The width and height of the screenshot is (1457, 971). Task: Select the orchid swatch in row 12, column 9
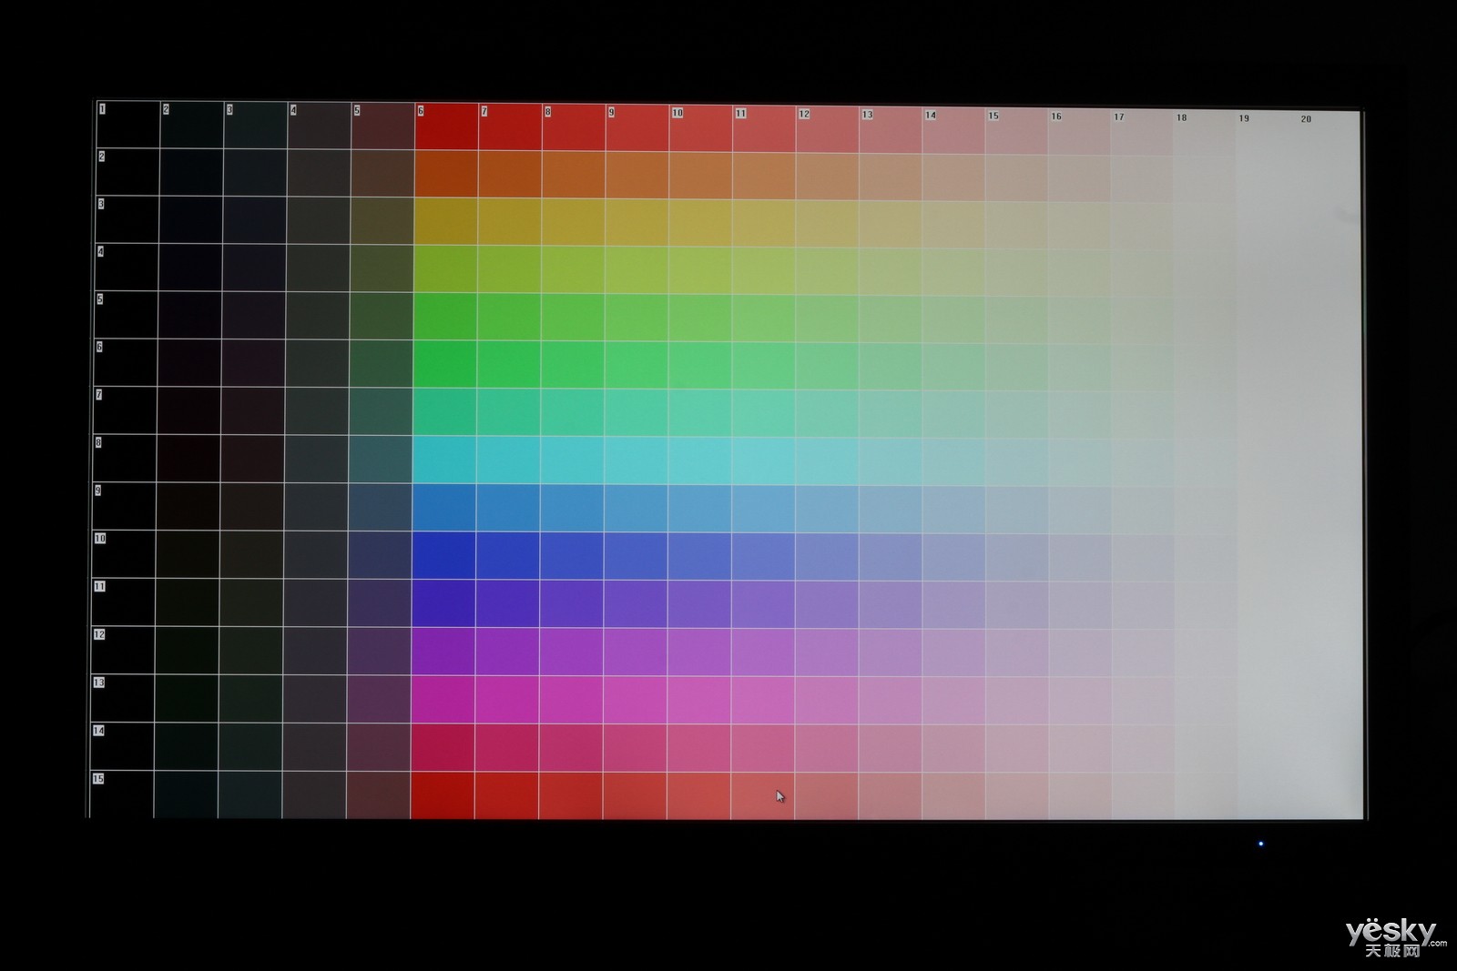(635, 652)
